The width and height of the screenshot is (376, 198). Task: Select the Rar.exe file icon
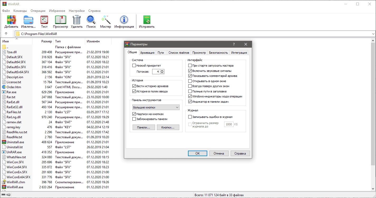coord(4,92)
